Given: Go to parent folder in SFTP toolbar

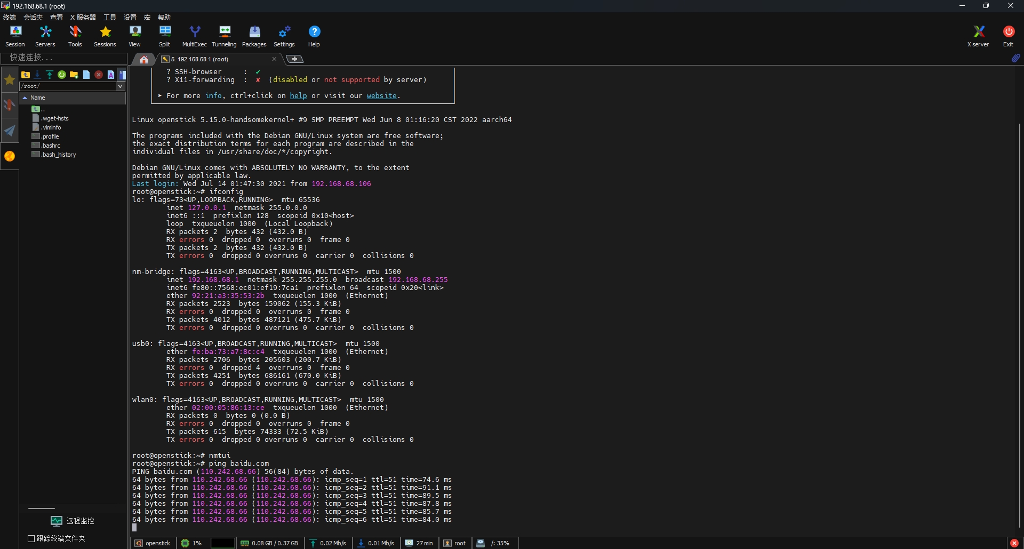Looking at the screenshot, I should click(x=26, y=75).
